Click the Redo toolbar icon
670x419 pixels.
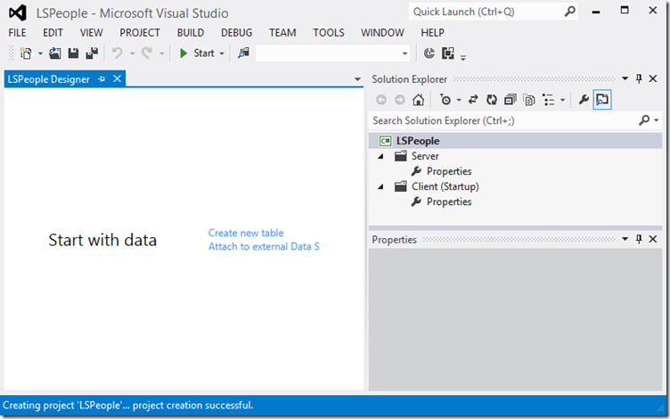(x=147, y=53)
